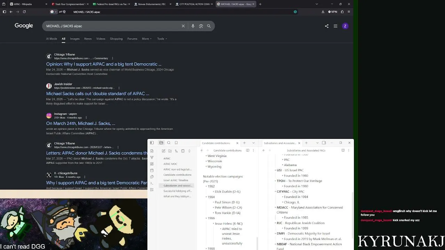Open new browser tab
The height and width of the screenshot is (250, 445).
(x=260, y=4)
